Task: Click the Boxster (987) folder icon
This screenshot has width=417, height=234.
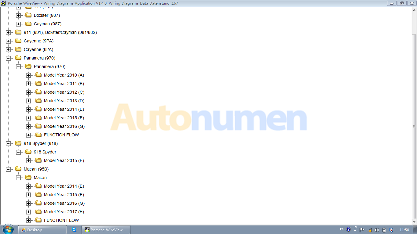Action: (x=28, y=15)
